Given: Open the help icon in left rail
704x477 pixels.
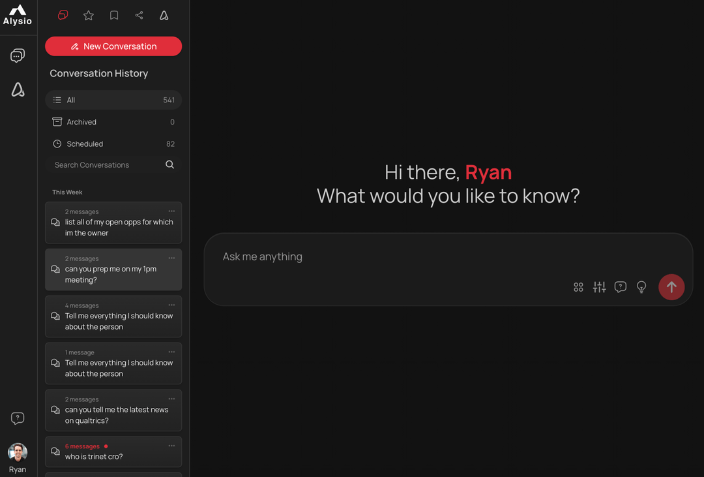Looking at the screenshot, I should tap(18, 418).
